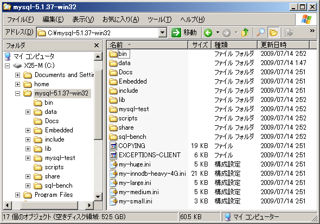Select EXCEPTIONS-CLIENT file icon

coord(113,155)
